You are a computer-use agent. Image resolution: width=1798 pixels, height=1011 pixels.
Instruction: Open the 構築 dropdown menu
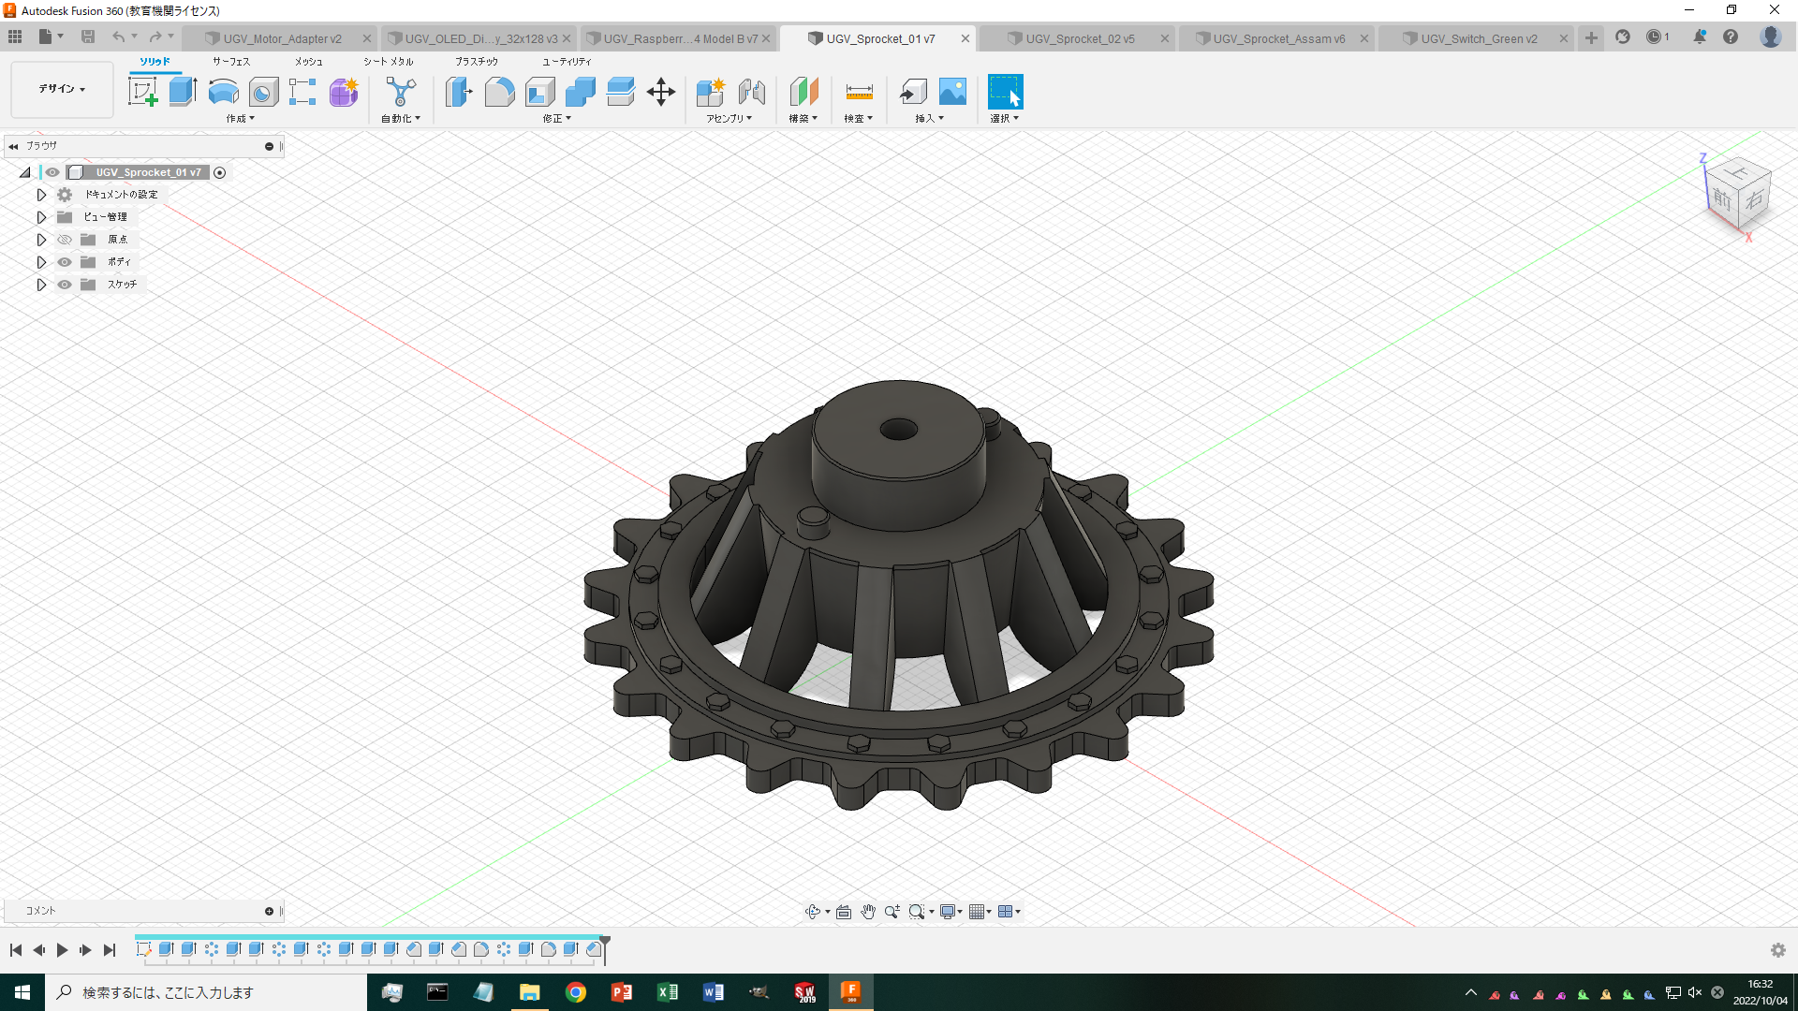803,119
